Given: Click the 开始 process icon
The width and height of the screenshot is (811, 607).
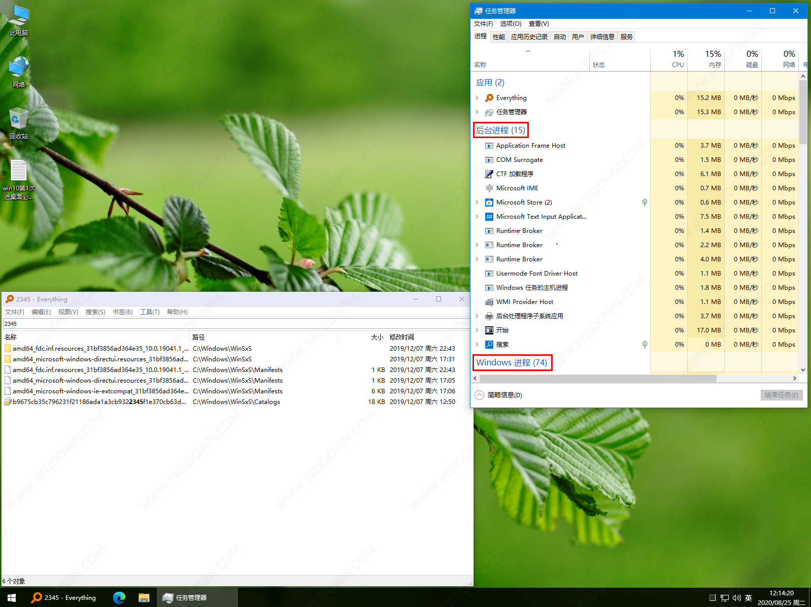Looking at the screenshot, I should 489,330.
